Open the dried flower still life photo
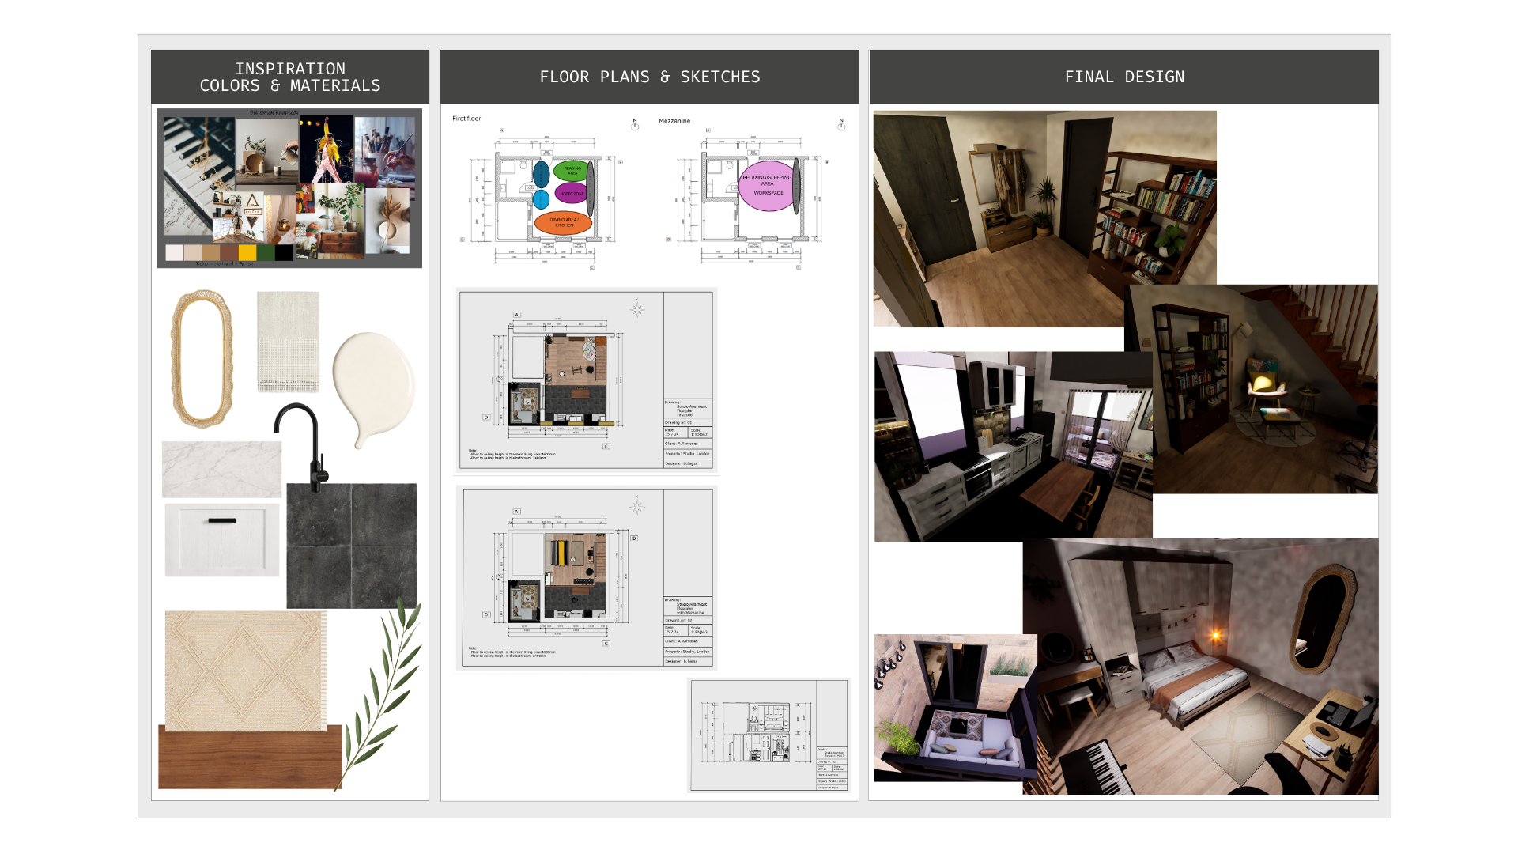Viewport: 1518px width, 854px height. (387, 221)
